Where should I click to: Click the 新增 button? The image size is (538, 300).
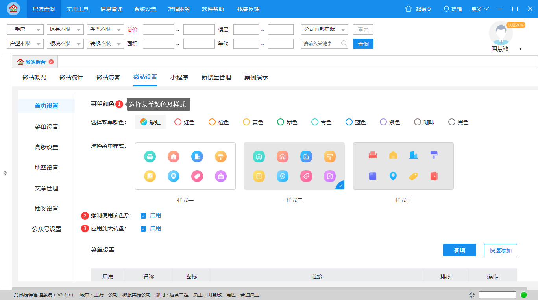coord(460,250)
